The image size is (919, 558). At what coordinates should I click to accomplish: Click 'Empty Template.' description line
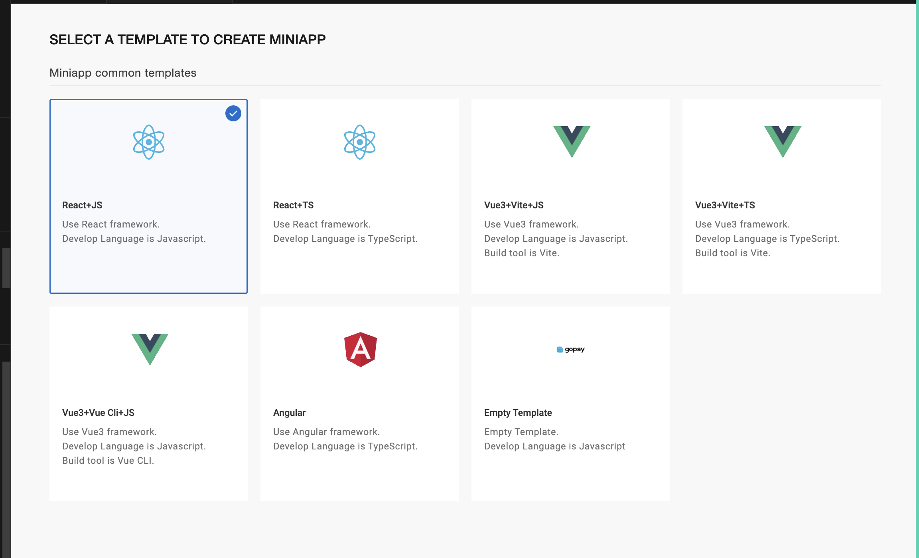(x=521, y=432)
